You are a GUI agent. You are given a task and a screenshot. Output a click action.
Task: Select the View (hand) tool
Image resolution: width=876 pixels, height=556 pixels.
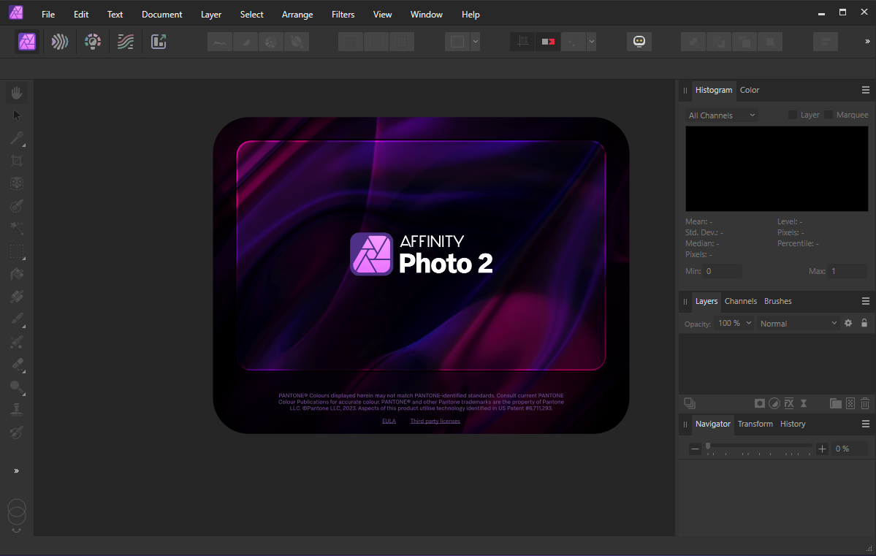(x=17, y=92)
